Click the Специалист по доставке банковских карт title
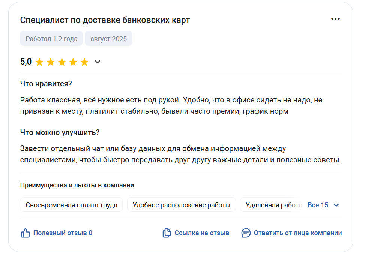Screen dimensions: 392x255 pyautogui.click(x=105, y=20)
